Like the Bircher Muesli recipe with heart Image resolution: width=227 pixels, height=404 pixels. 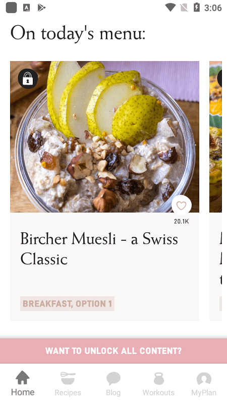coord(182,206)
